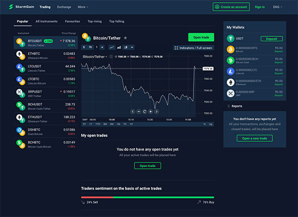This screenshot has height=217, width=298.
Task: Click the Litecoin wallet coin icon
Action: point(230,71)
